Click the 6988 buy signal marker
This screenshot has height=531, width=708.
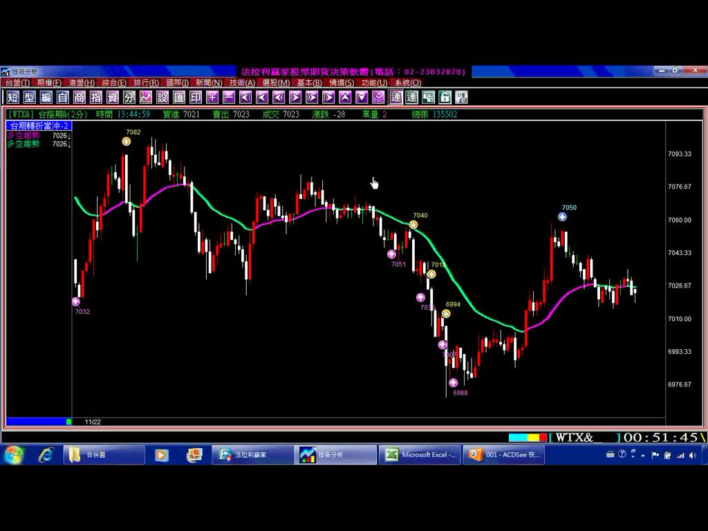[454, 383]
